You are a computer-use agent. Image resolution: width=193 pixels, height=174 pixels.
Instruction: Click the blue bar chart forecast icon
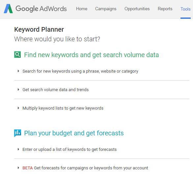point(17,133)
